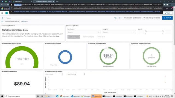This screenshot has height=98, width=175.
Task: Open the newsfeed notification icon
Action: click(171, 8)
